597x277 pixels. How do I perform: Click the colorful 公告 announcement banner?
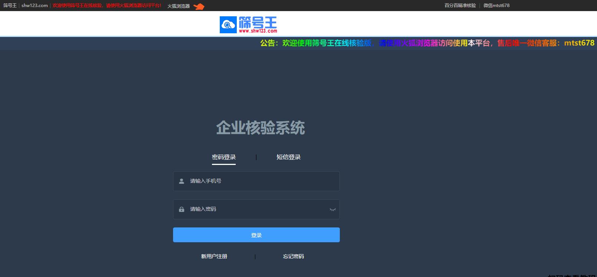point(427,43)
